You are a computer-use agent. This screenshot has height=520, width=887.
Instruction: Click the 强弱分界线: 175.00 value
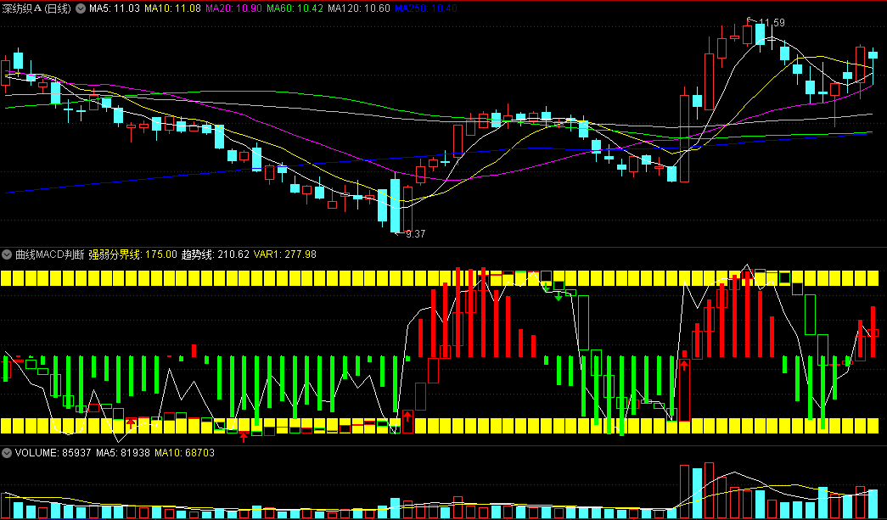[x=132, y=254]
